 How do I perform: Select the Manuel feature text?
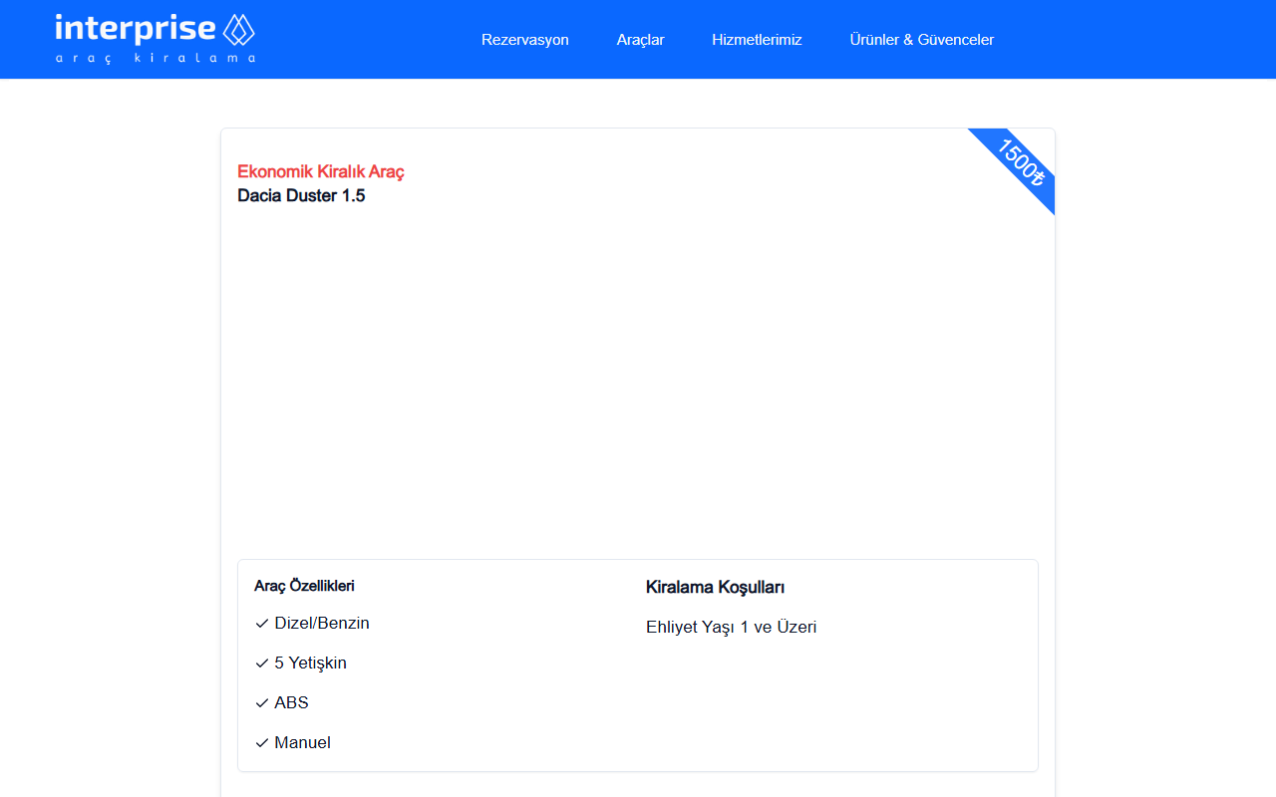click(303, 742)
